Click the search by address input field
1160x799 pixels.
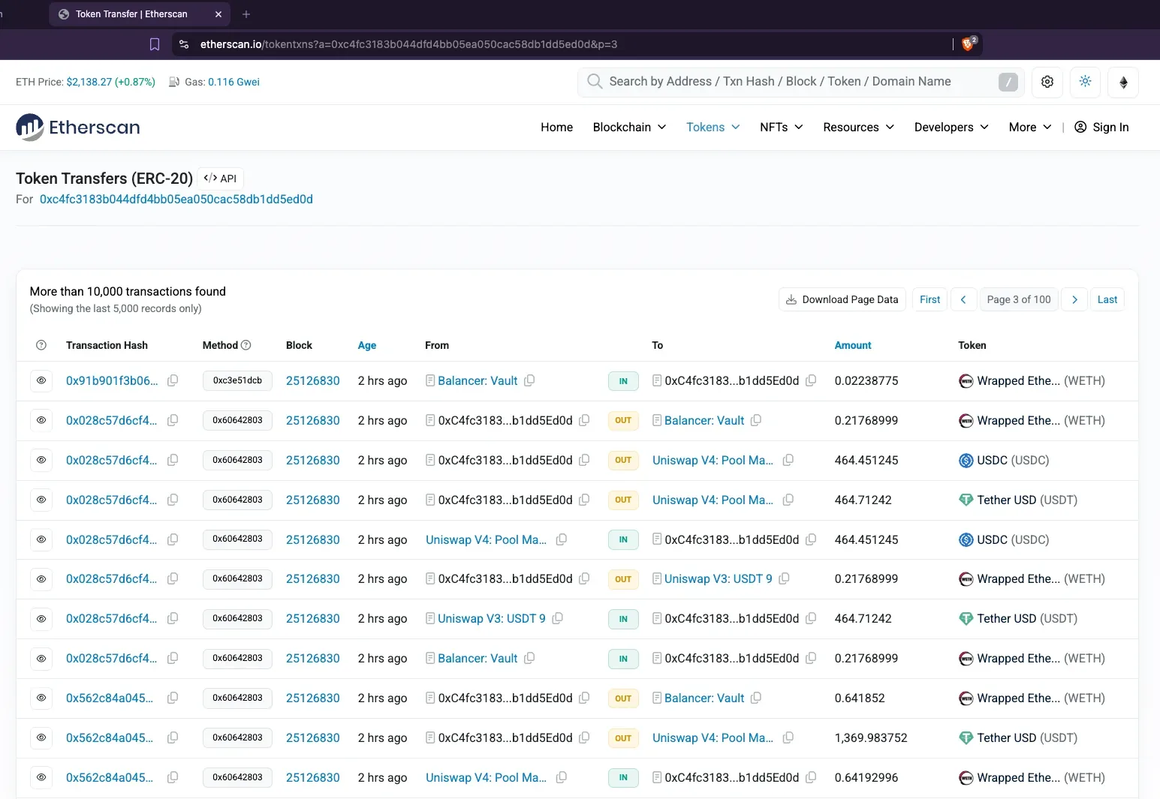tap(801, 82)
